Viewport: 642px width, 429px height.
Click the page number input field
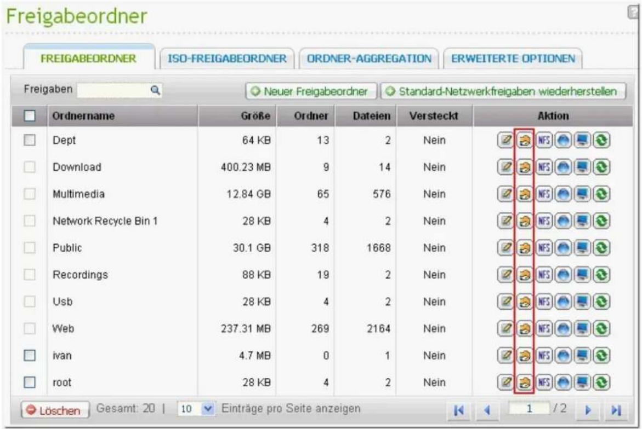coord(529,408)
